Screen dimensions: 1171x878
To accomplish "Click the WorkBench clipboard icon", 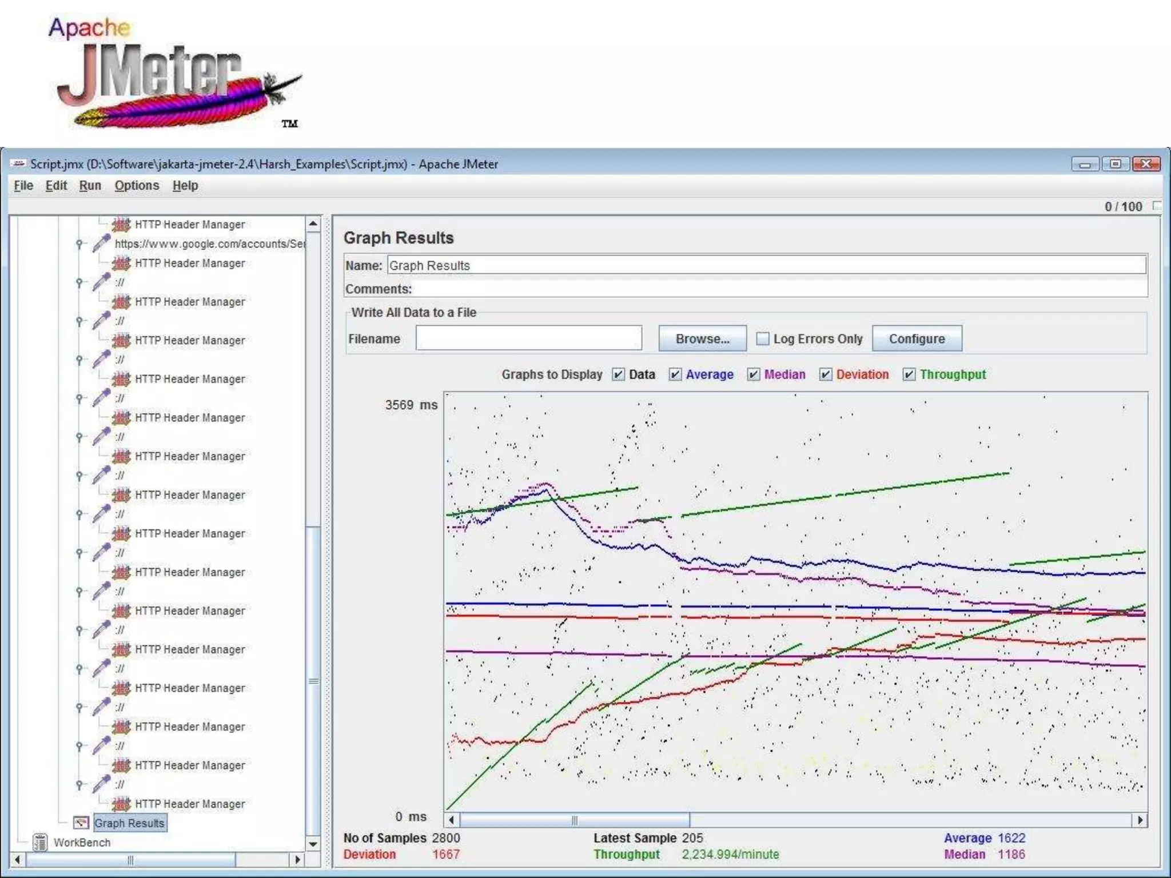I will pyautogui.click(x=40, y=842).
